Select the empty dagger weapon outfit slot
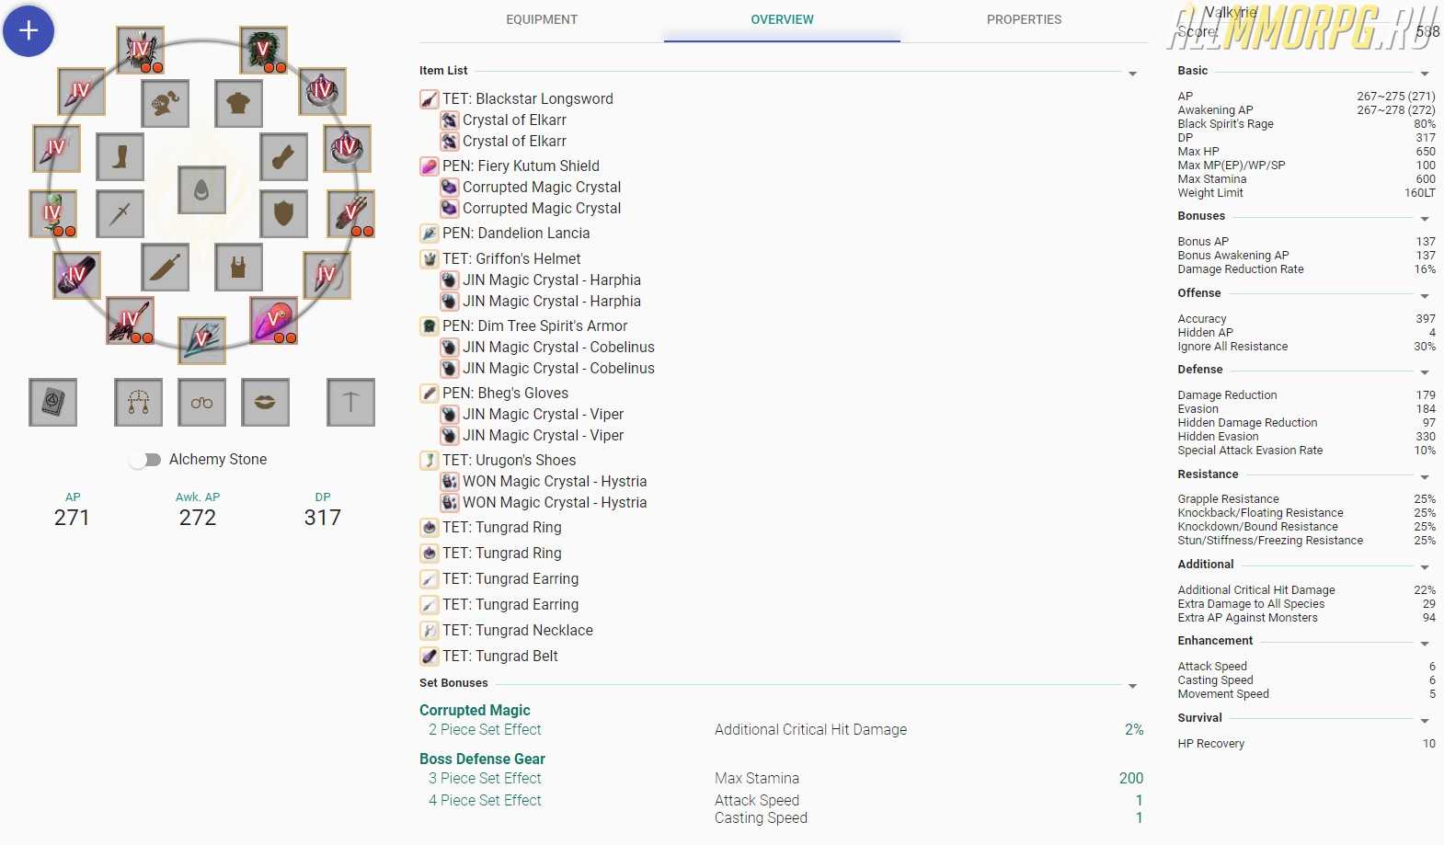 click(x=120, y=214)
